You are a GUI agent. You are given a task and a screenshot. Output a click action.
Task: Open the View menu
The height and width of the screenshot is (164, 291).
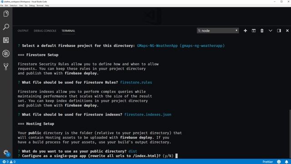(x=21, y=5)
